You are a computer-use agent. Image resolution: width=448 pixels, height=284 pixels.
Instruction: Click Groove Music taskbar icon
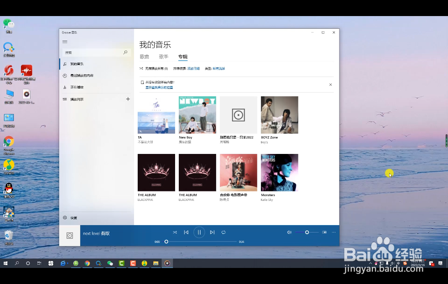(167, 263)
